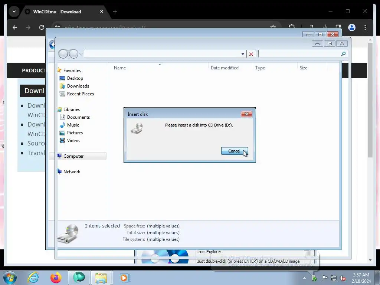Open Chrome's three-dot menu
Screen dimensions: 380x285
pos(365,27)
